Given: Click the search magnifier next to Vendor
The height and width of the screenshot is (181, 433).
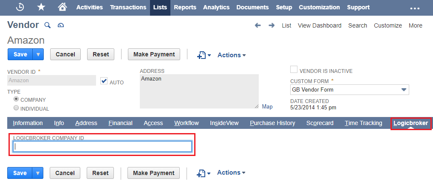Looking at the screenshot, I should [48, 25].
